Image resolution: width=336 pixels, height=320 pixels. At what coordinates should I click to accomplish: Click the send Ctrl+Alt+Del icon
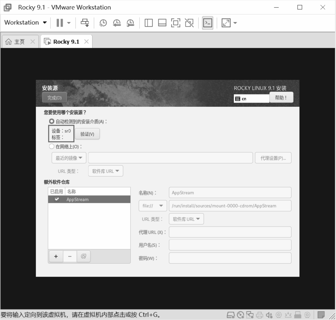85,23
